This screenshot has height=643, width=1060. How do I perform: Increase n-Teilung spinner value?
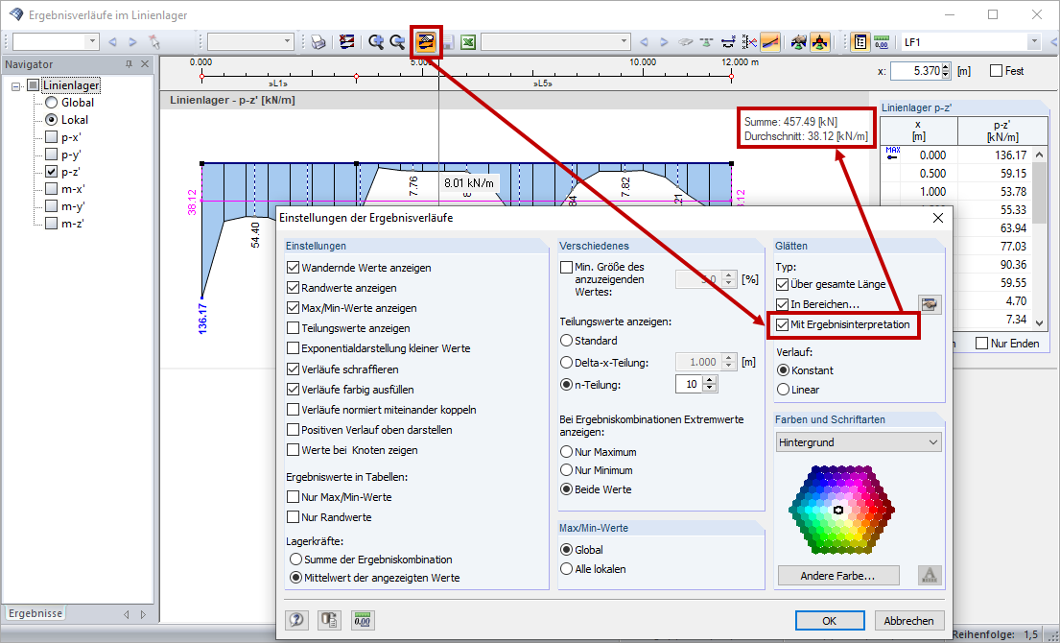[709, 380]
